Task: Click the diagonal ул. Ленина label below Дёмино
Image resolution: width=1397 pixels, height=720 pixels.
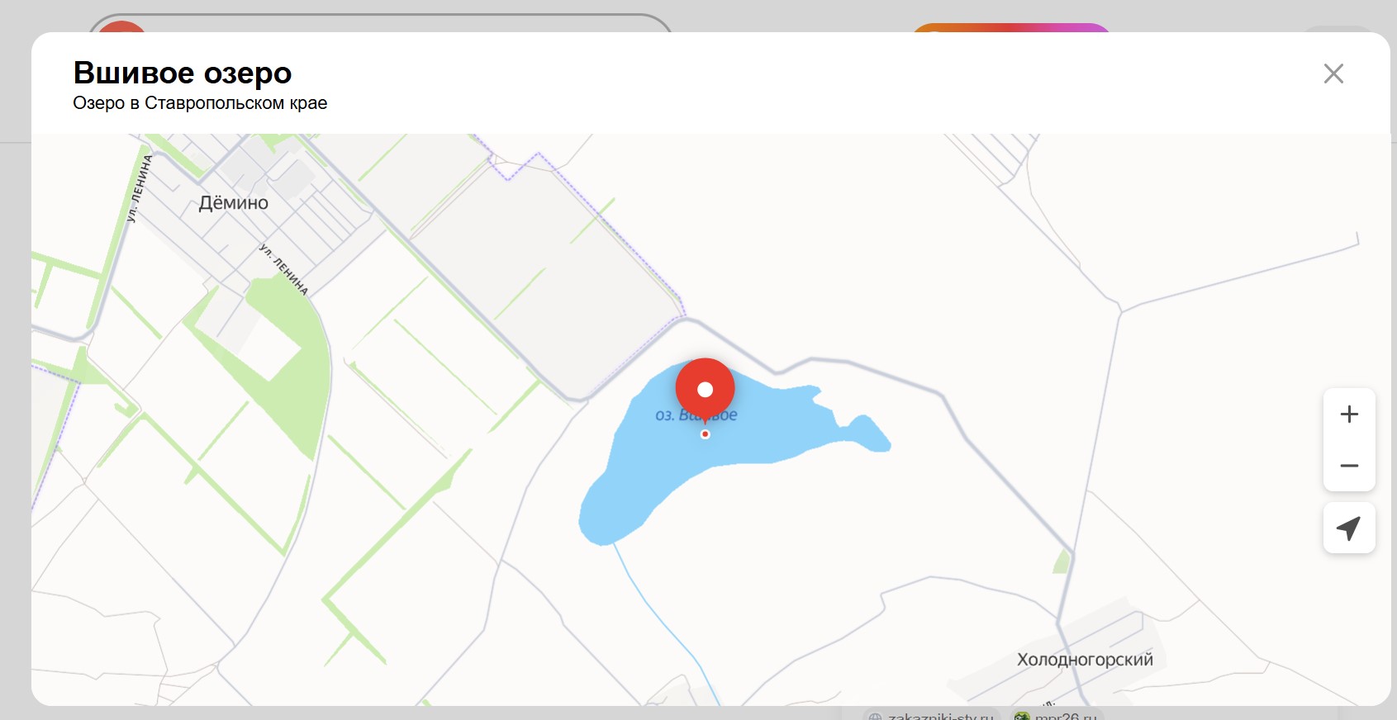Action: click(x=283, y=269)
